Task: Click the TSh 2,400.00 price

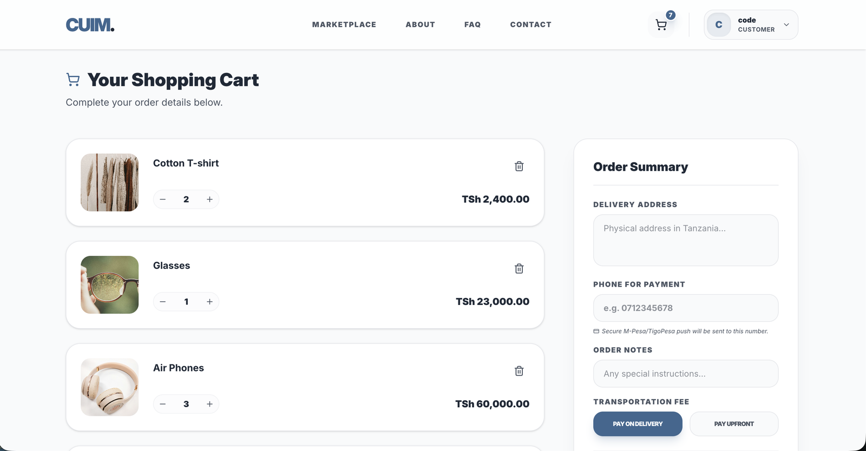Action: tap(495, 199)
